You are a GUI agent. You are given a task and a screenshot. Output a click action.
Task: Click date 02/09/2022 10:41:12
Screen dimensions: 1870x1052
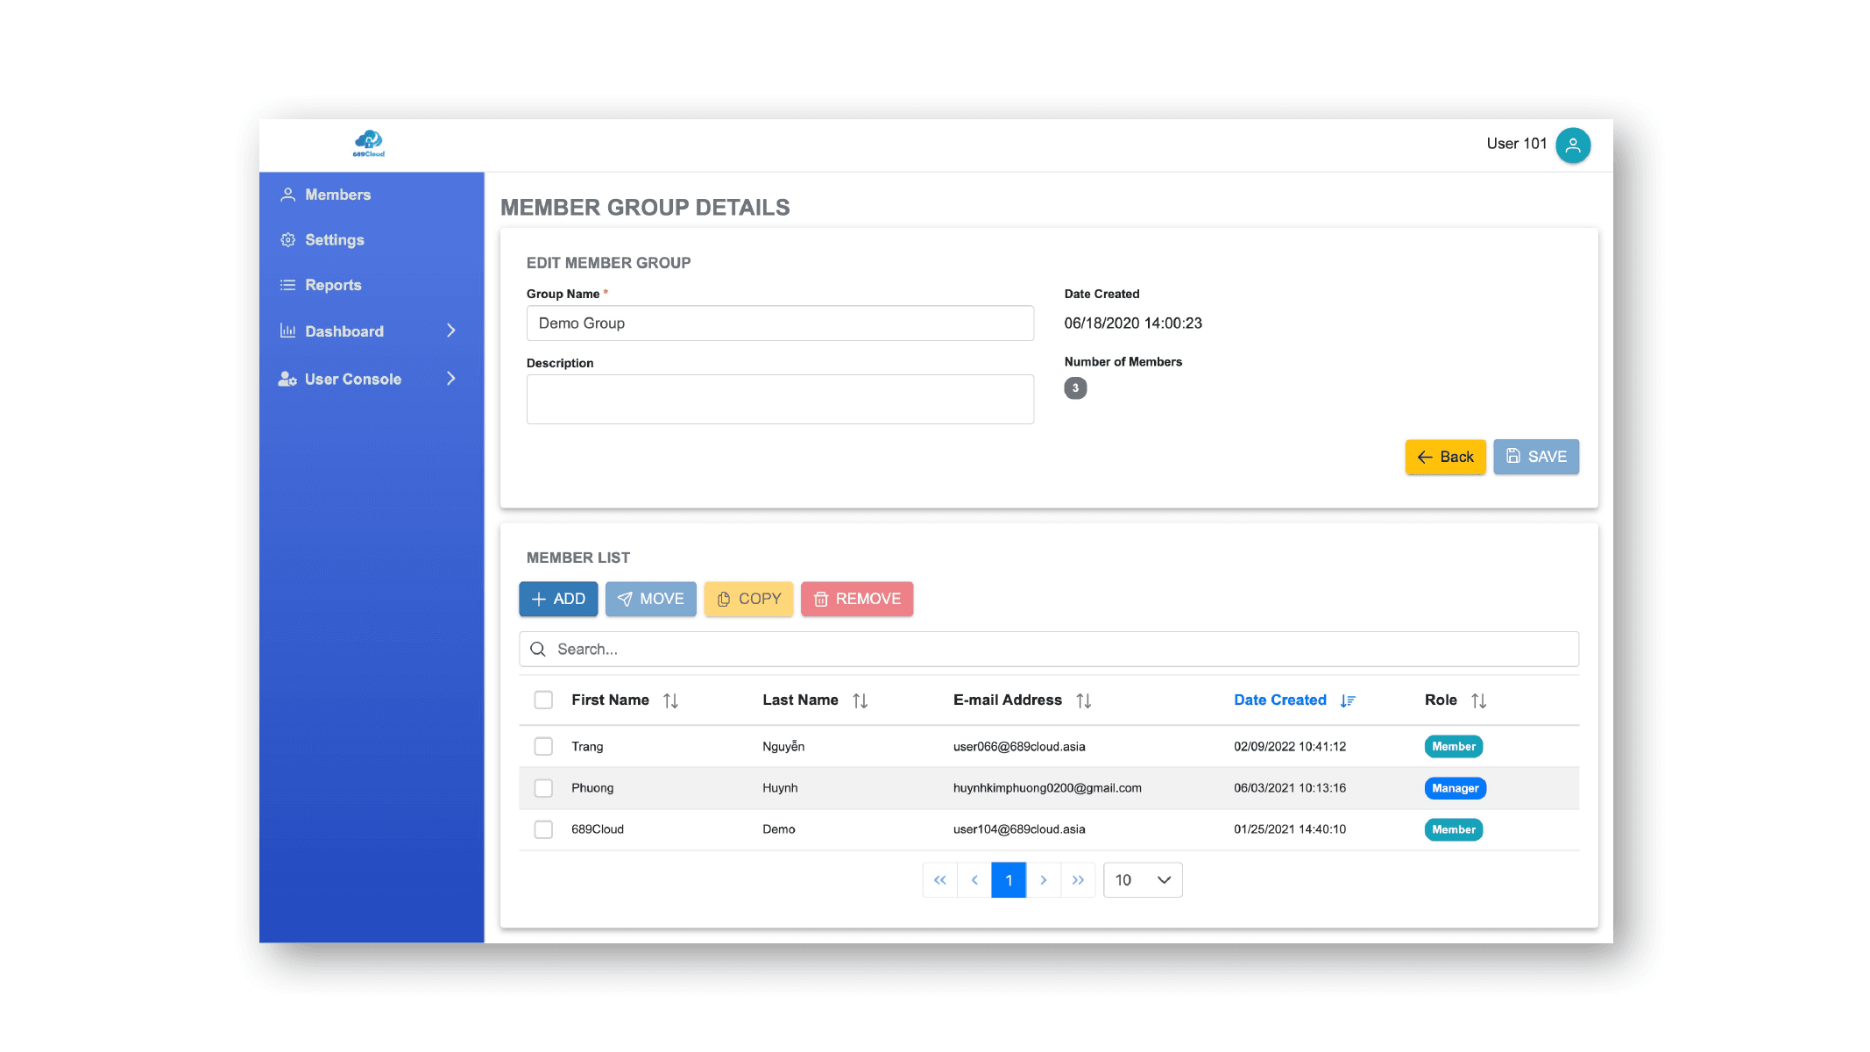click(x=1290, y=747)
